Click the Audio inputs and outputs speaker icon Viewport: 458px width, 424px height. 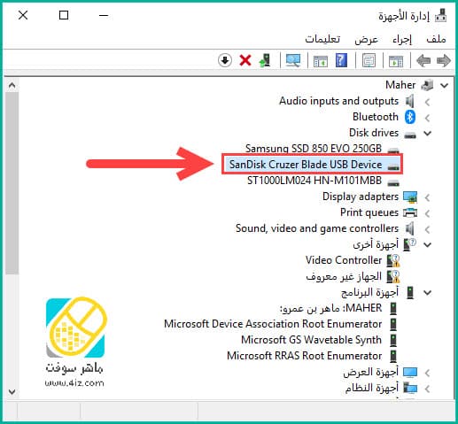tap(409, 101)
